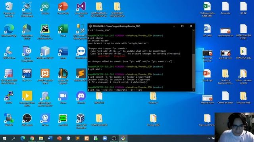Launch the TeamViewer desktop shortcut
Screen dimensions: 254x142
click(81, 53)
